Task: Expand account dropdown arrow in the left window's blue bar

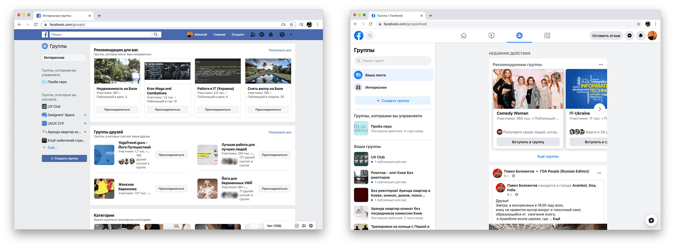Action: click(291, 35)
